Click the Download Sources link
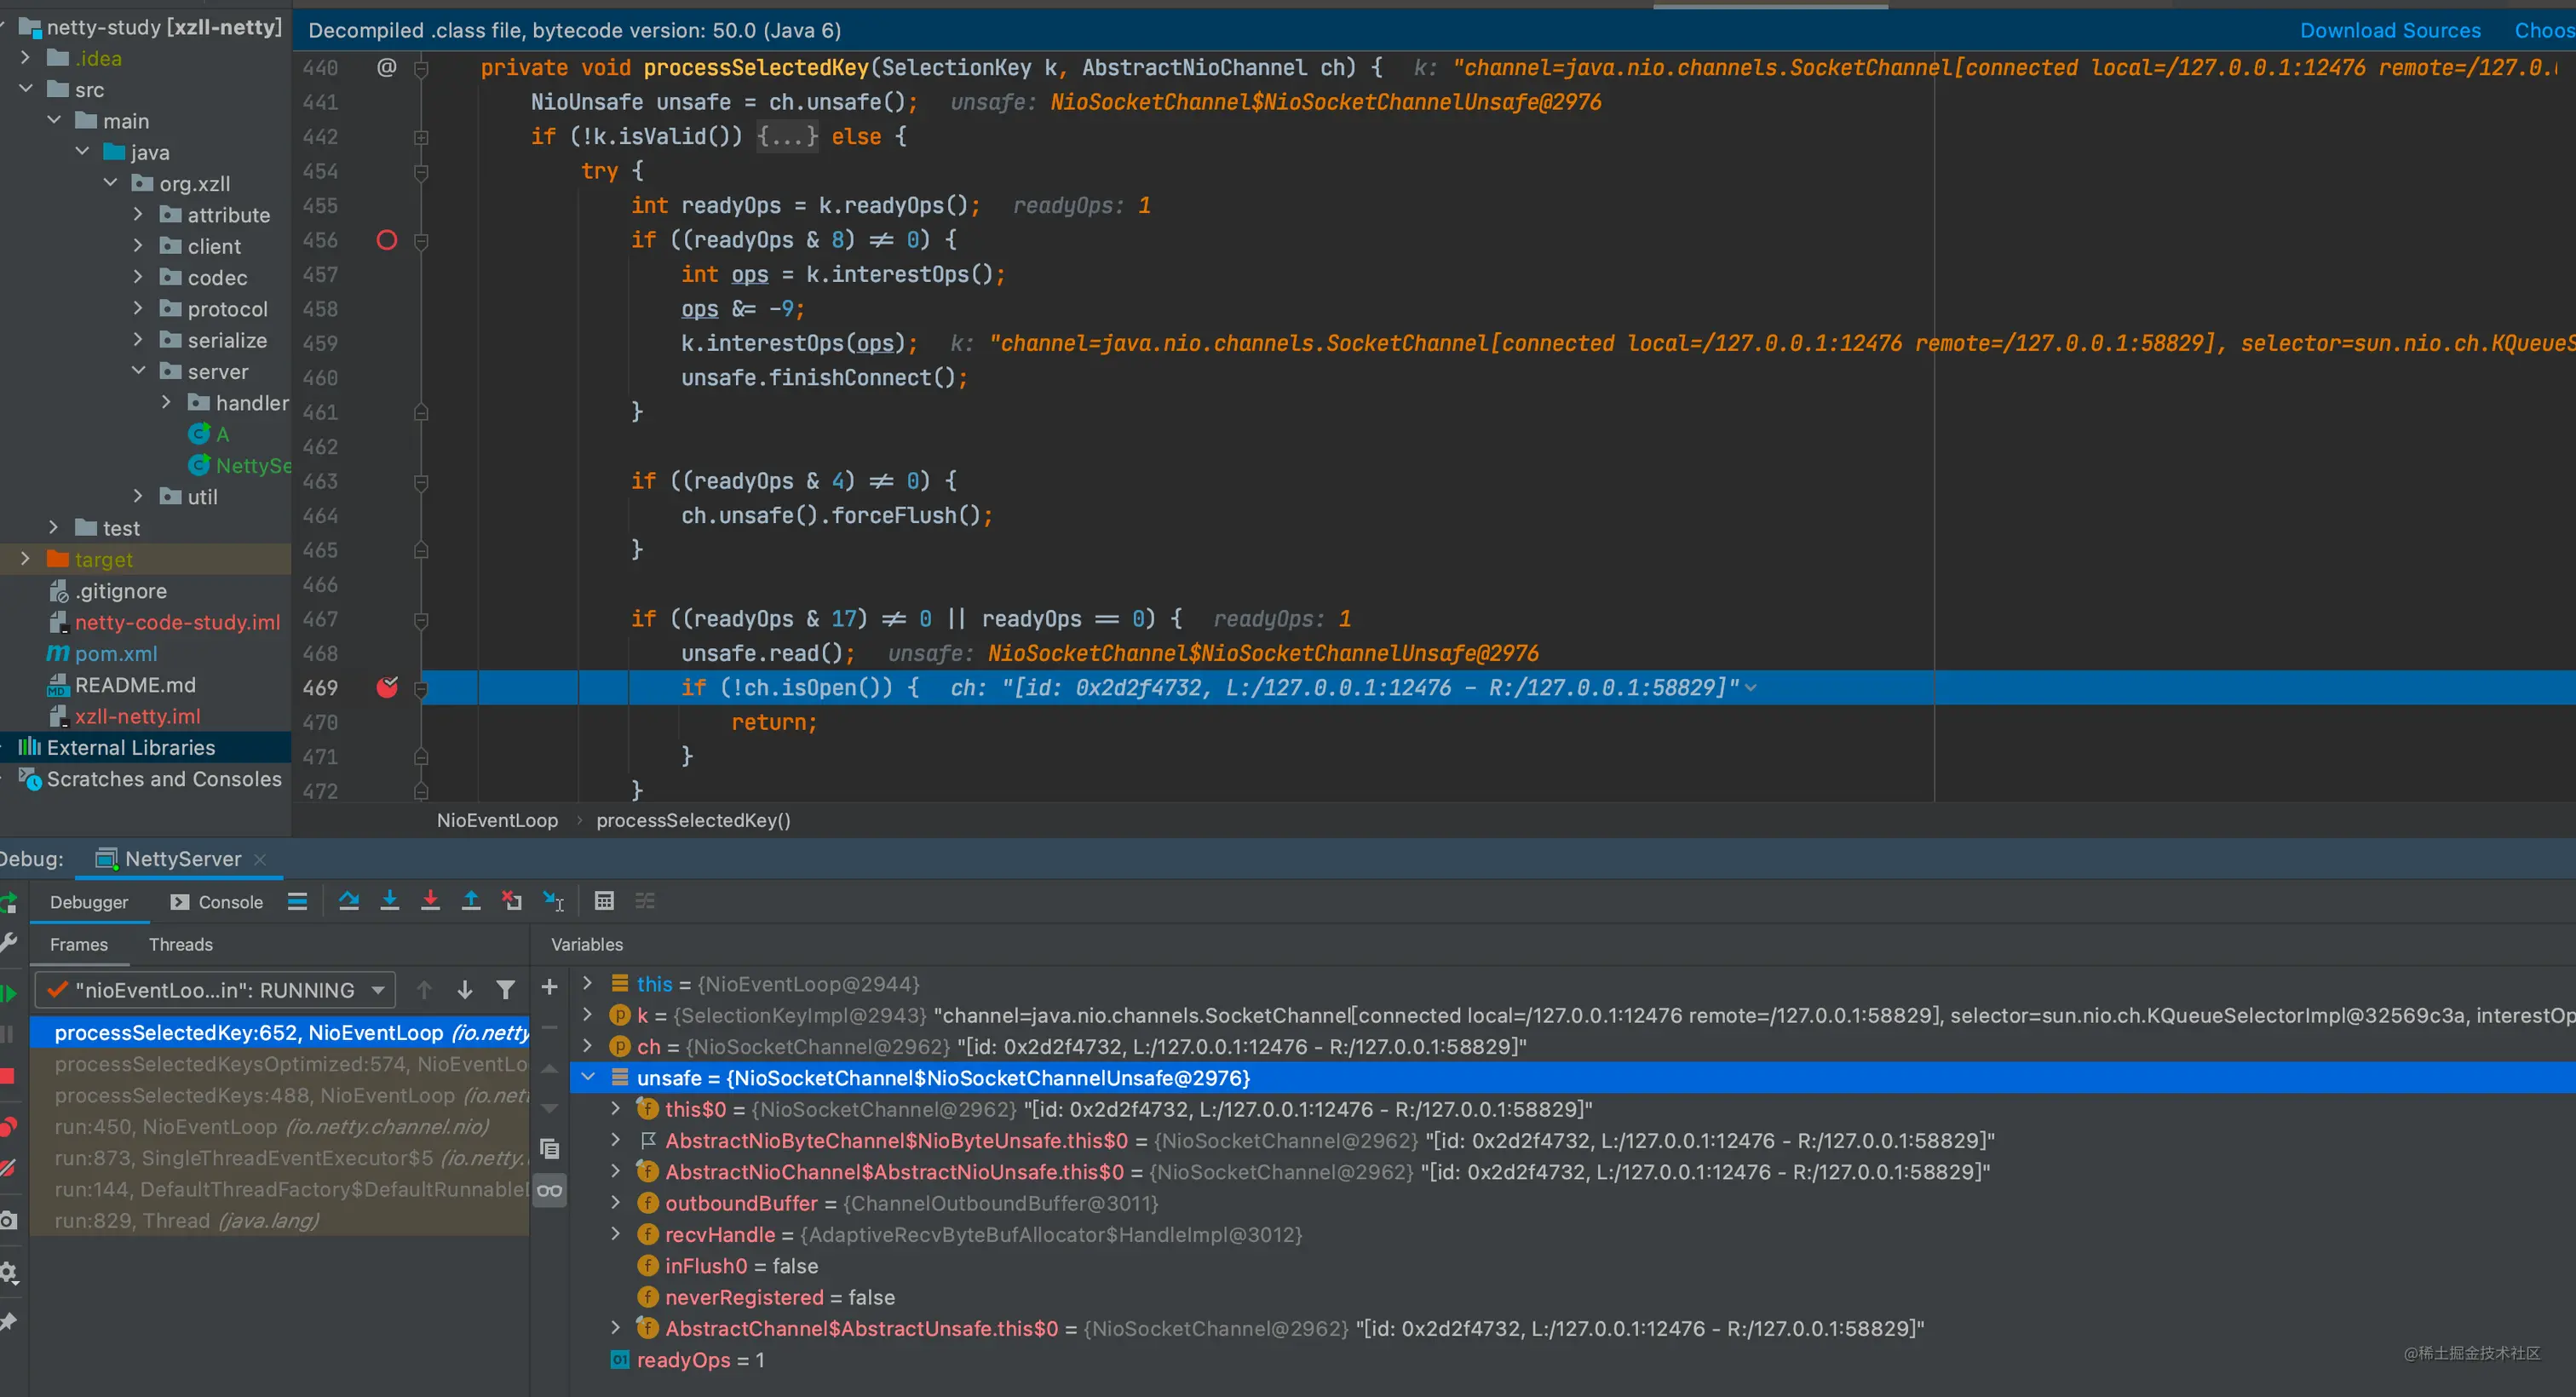The height and width of the screenshot is (1397, 2576). pos(2389,30)
